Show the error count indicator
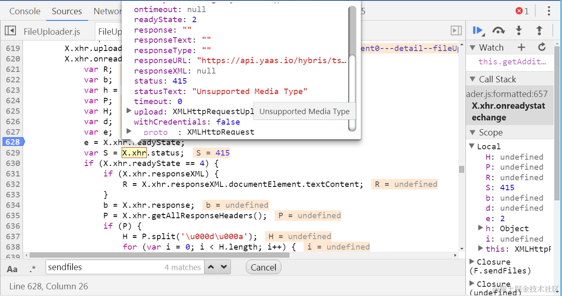562x296 pixels. (522, 11)
